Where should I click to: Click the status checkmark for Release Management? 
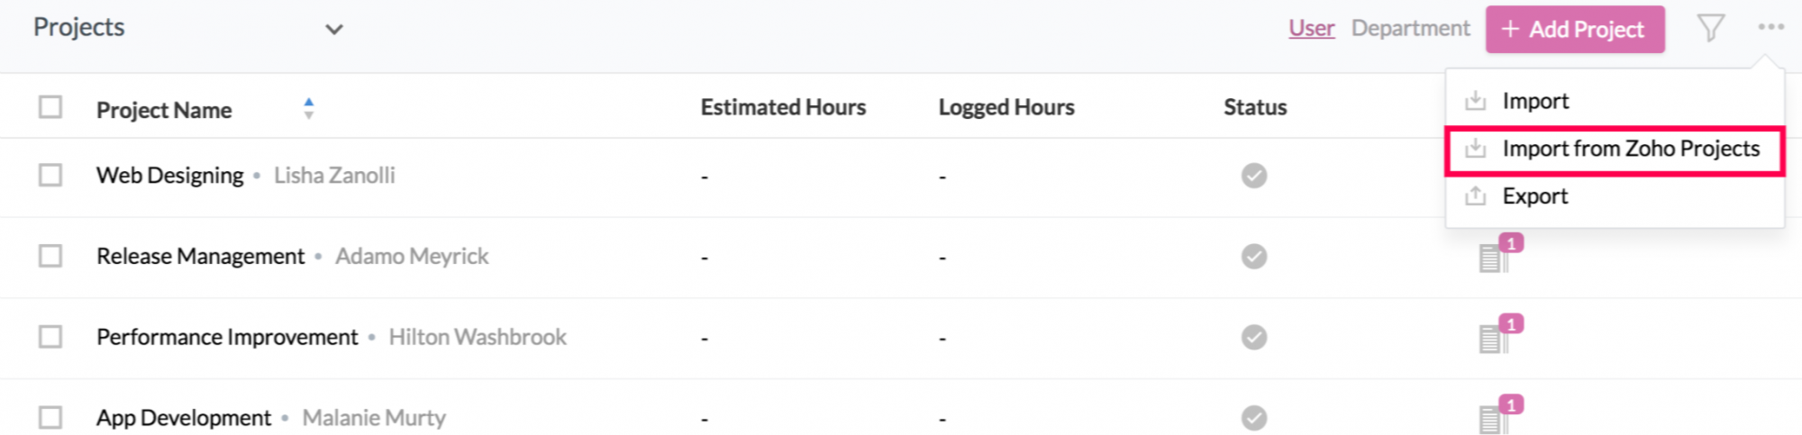(x=1253, y=257)
